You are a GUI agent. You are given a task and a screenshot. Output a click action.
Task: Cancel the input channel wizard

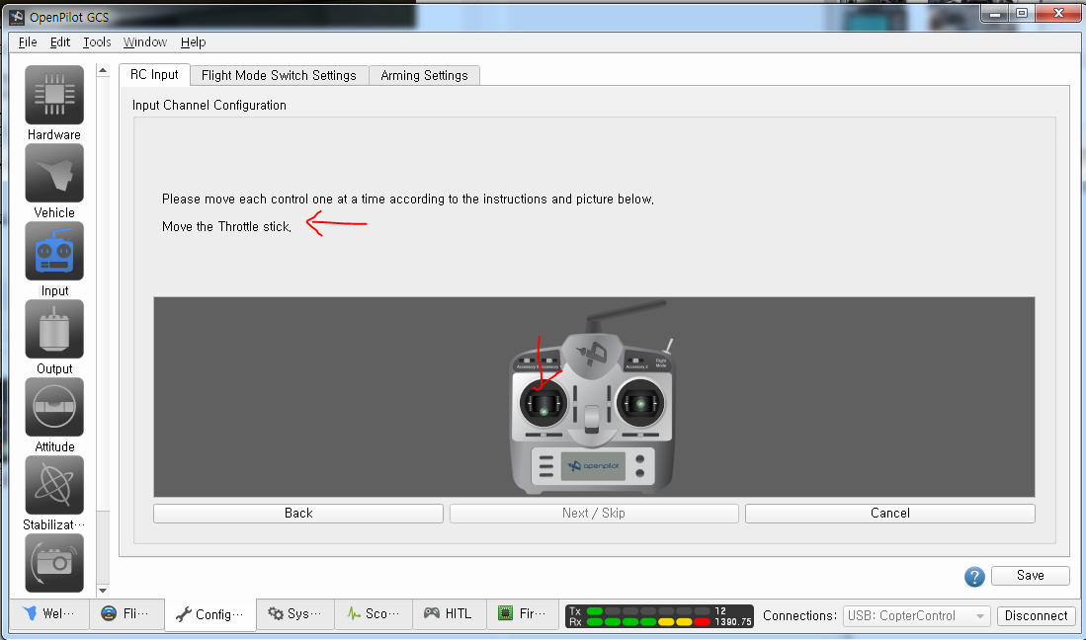click(x=890, y=514)
